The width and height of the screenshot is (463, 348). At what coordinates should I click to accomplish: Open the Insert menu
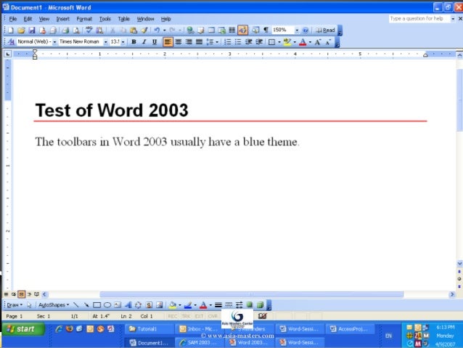coord(63,19)
